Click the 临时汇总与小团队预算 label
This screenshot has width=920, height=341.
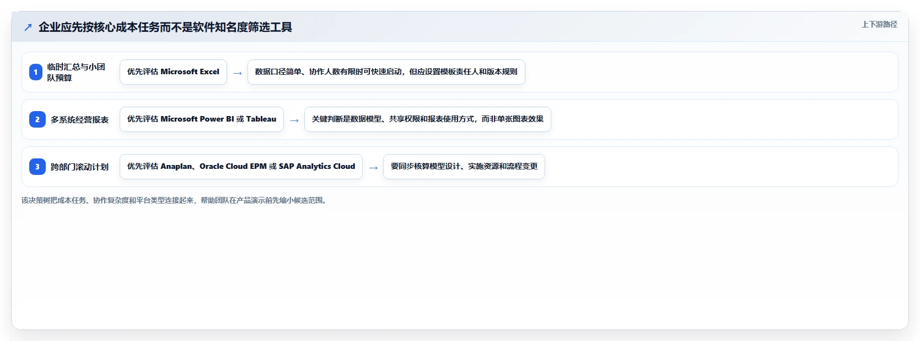[x=76, y=72]
